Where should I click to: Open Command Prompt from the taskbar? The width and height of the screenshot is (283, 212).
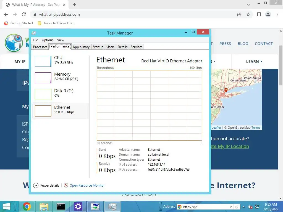61,206
